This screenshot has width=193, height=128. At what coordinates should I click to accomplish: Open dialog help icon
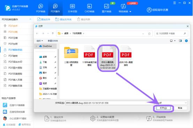click(x=186, y=41)
